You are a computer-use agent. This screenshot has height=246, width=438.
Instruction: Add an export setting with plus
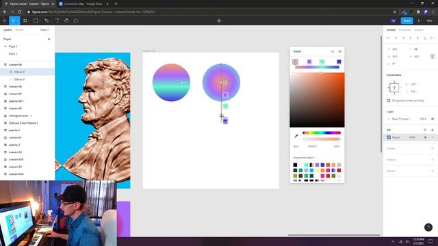click(x=433, y=171)
